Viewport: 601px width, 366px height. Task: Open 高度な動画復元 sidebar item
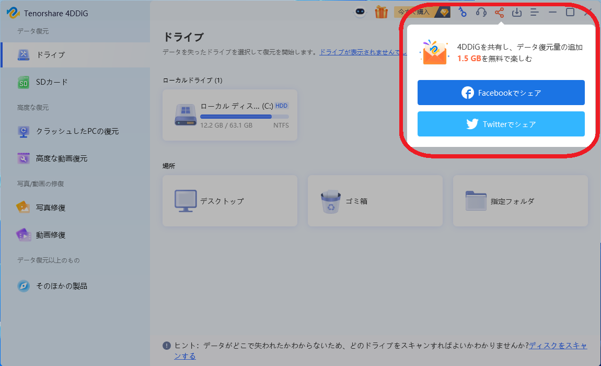click(x=75, y=158)
